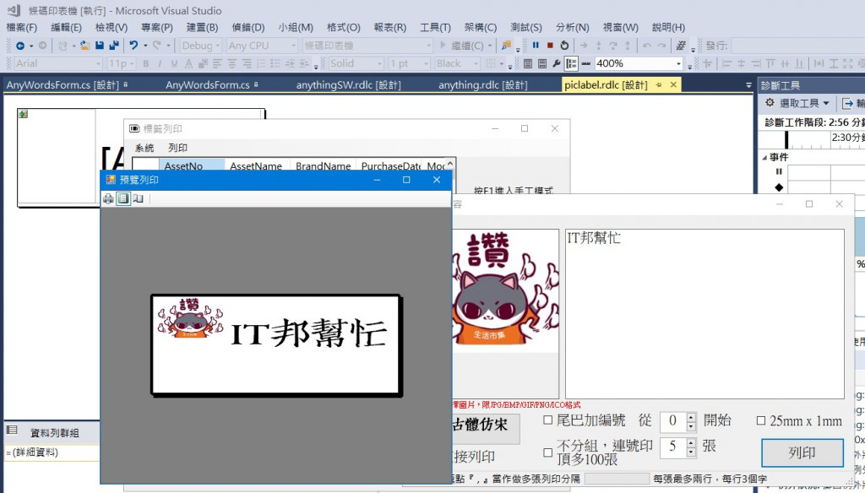Open 系統 menu in 標籤列印 window
The height and width of the screenshot is (493, 865).
(x=144, y=148)
